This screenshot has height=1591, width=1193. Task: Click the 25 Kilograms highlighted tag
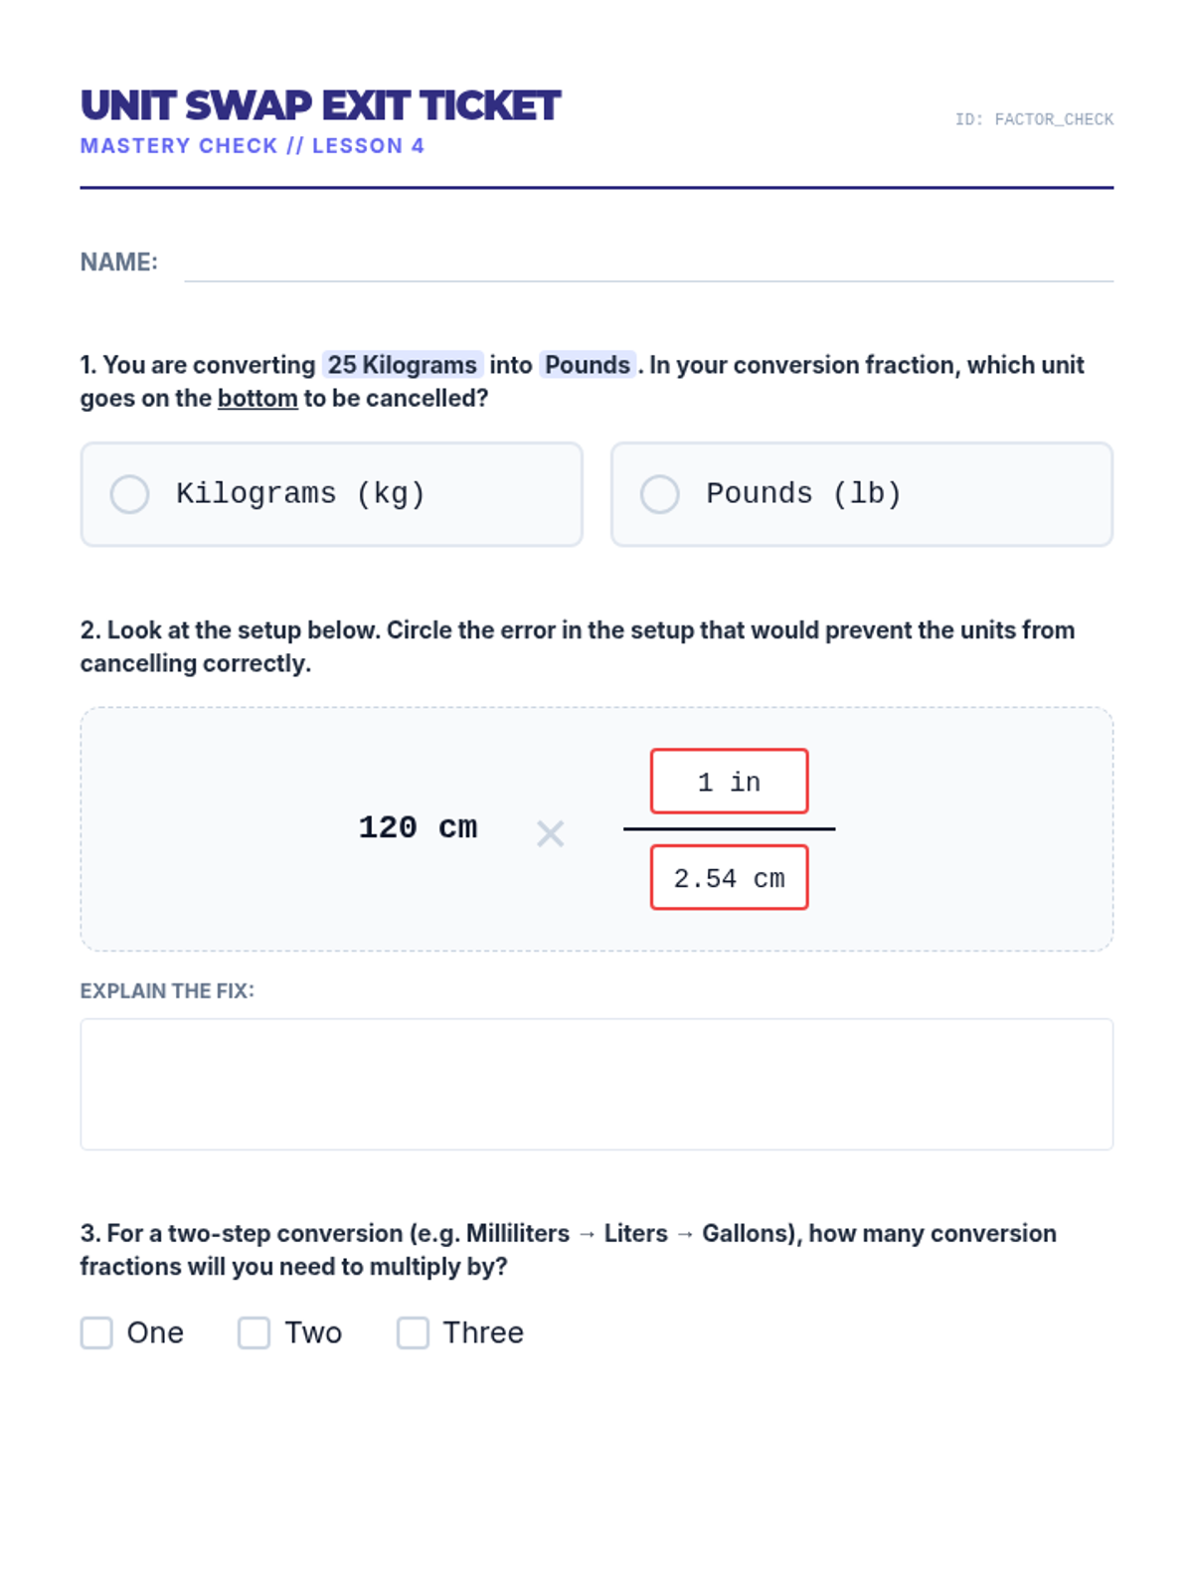point(402,365)
